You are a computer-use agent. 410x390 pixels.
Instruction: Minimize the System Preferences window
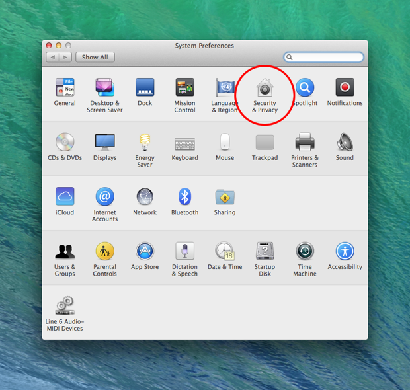point(59,45)
